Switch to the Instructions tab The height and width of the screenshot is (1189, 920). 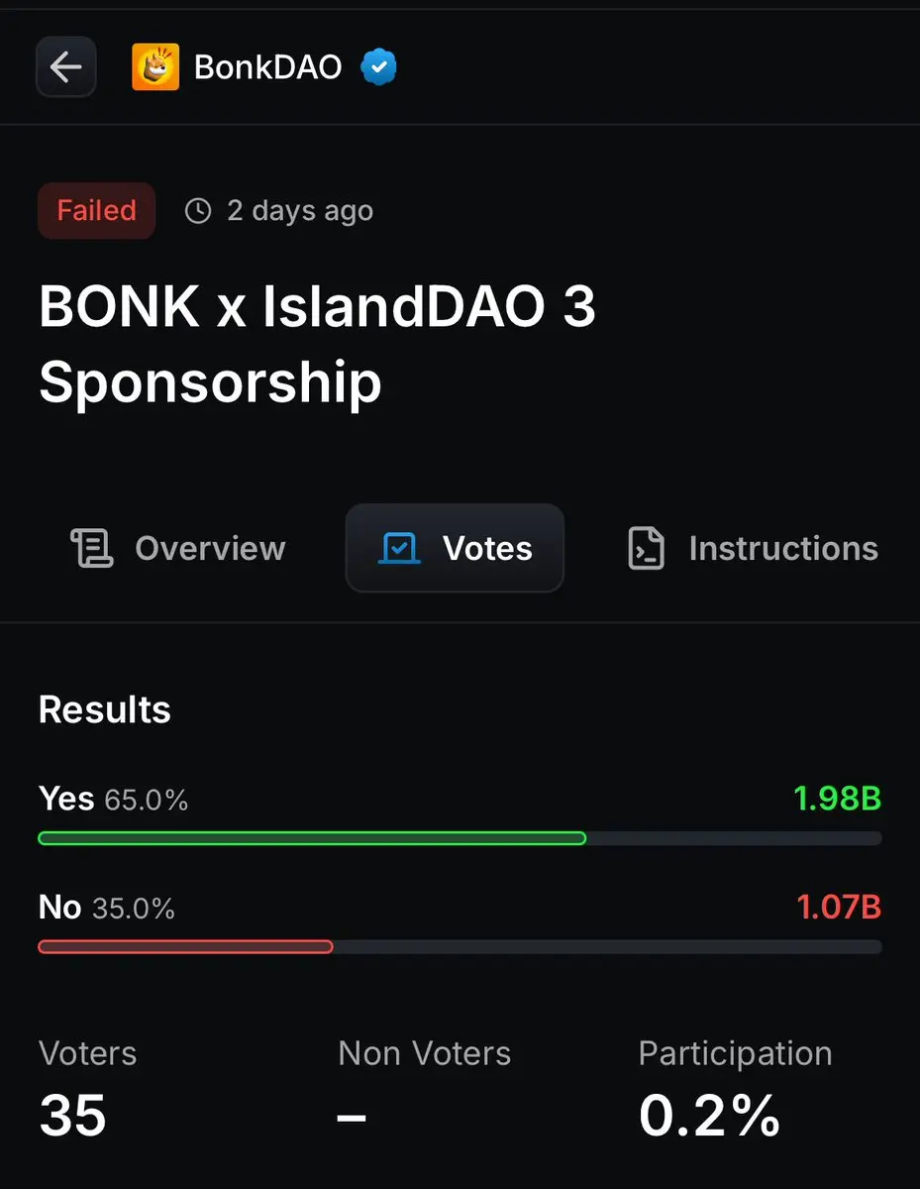point(754,548)
